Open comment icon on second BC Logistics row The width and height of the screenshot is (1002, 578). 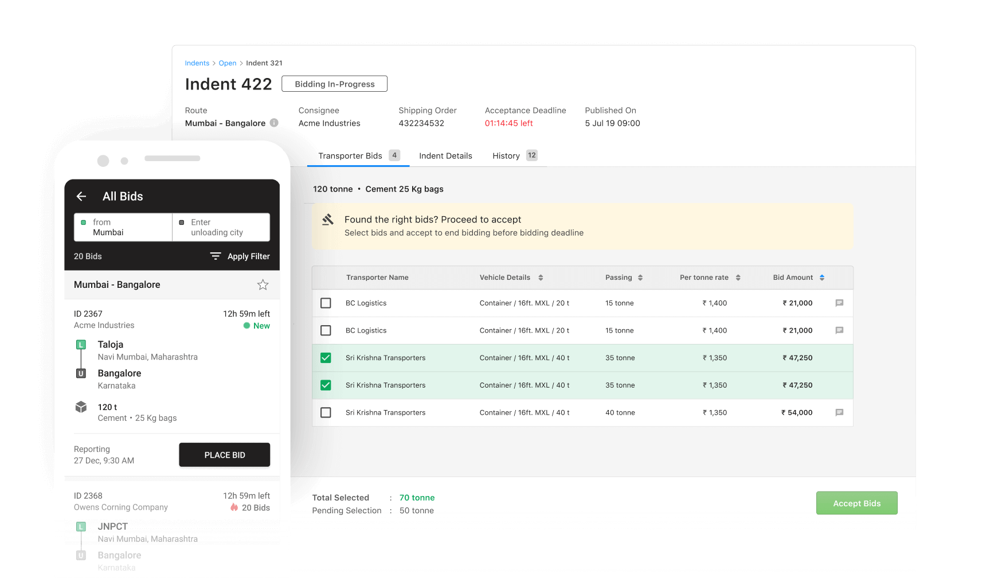(x=839, y=330)
